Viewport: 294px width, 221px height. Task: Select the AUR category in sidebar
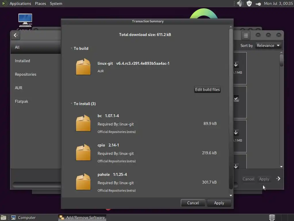tap(36, 88)
